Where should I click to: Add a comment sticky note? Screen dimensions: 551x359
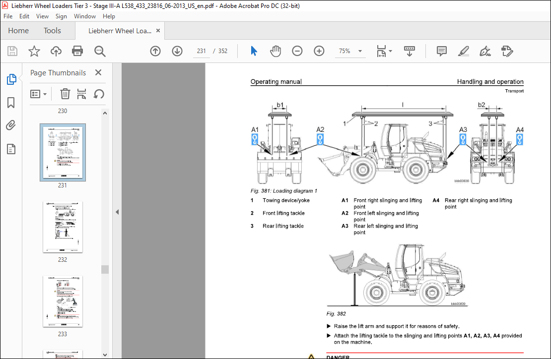click(x=442, y=51)
